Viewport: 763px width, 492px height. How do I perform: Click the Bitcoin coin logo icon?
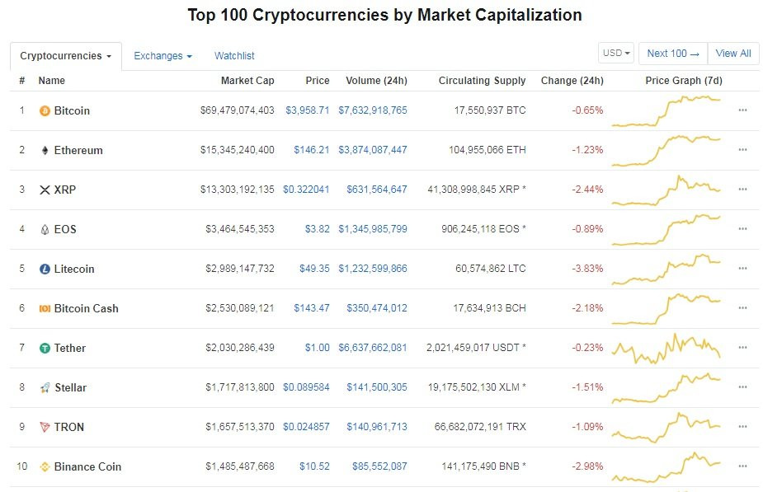[45, 111]
